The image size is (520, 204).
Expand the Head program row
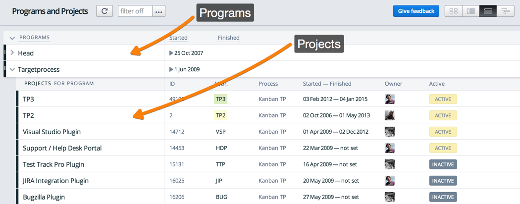(x=12, y=52)
